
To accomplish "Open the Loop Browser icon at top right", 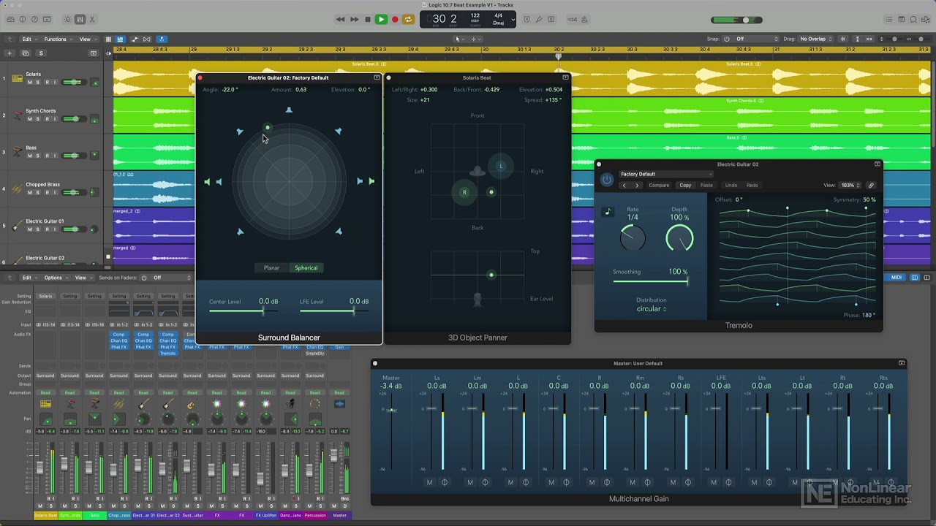I will click(913, 19).
